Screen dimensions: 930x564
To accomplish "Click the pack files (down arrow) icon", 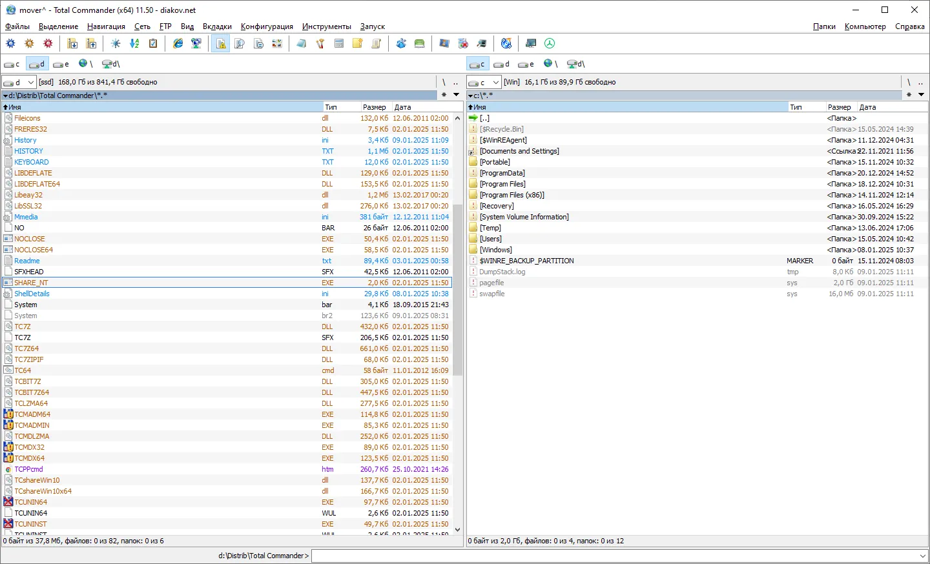I will 72,43.
